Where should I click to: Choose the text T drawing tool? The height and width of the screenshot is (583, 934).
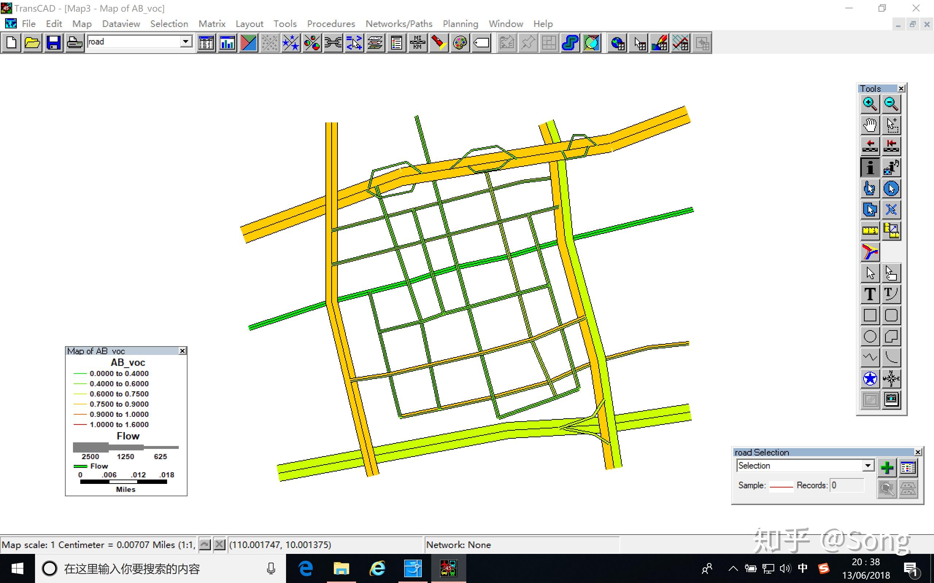click(870, 294)
